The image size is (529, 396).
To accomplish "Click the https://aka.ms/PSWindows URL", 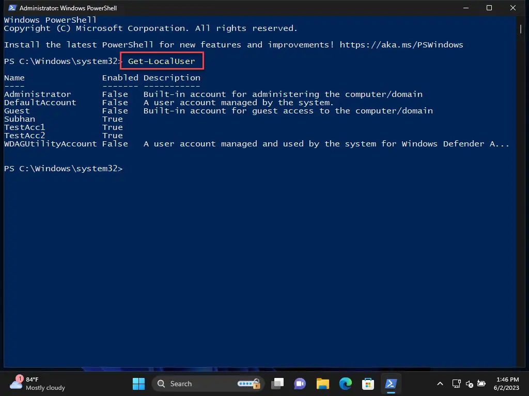I will (401, 45).
